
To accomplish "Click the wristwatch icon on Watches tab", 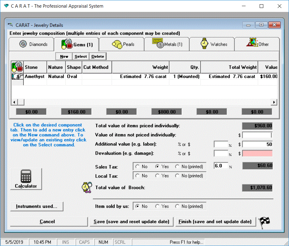I will pos(204,44).
